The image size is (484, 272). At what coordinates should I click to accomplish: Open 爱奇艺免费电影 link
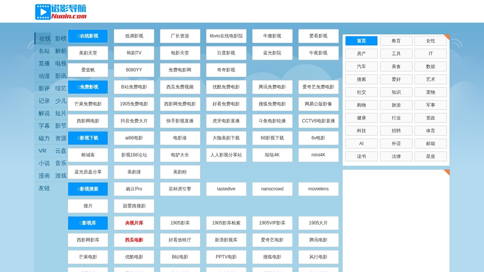pyautogui.click(x=318, y=87)
